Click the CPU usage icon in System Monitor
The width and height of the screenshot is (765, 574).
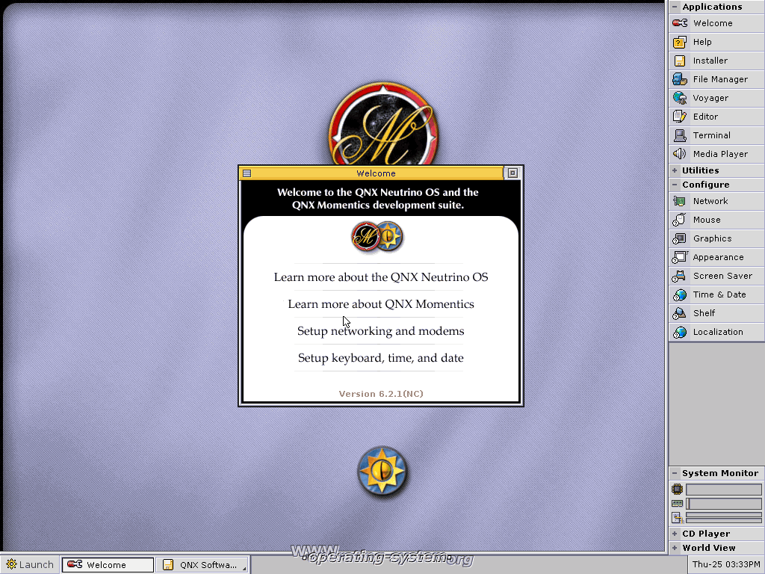(677, 489)
